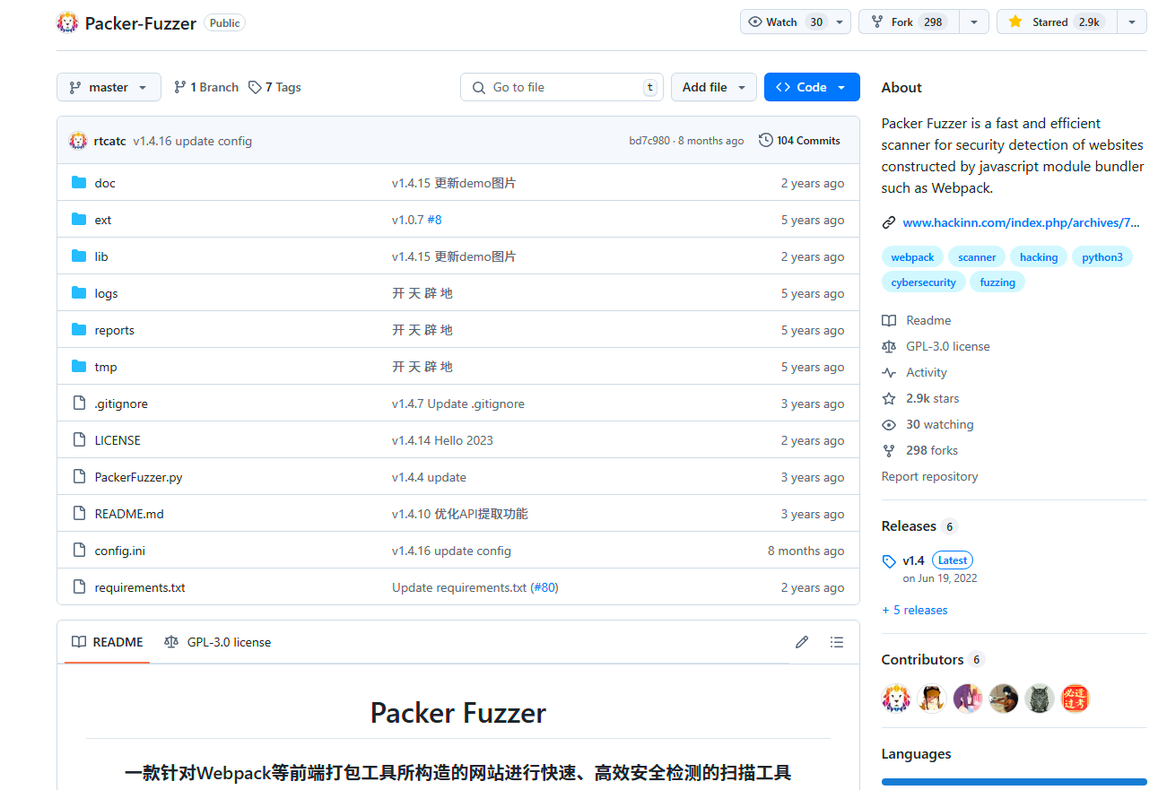Viewport: 1167px width, 790px height.
Task: Open the star lists dropdown arrow
Action: (x=1132, y=22)
